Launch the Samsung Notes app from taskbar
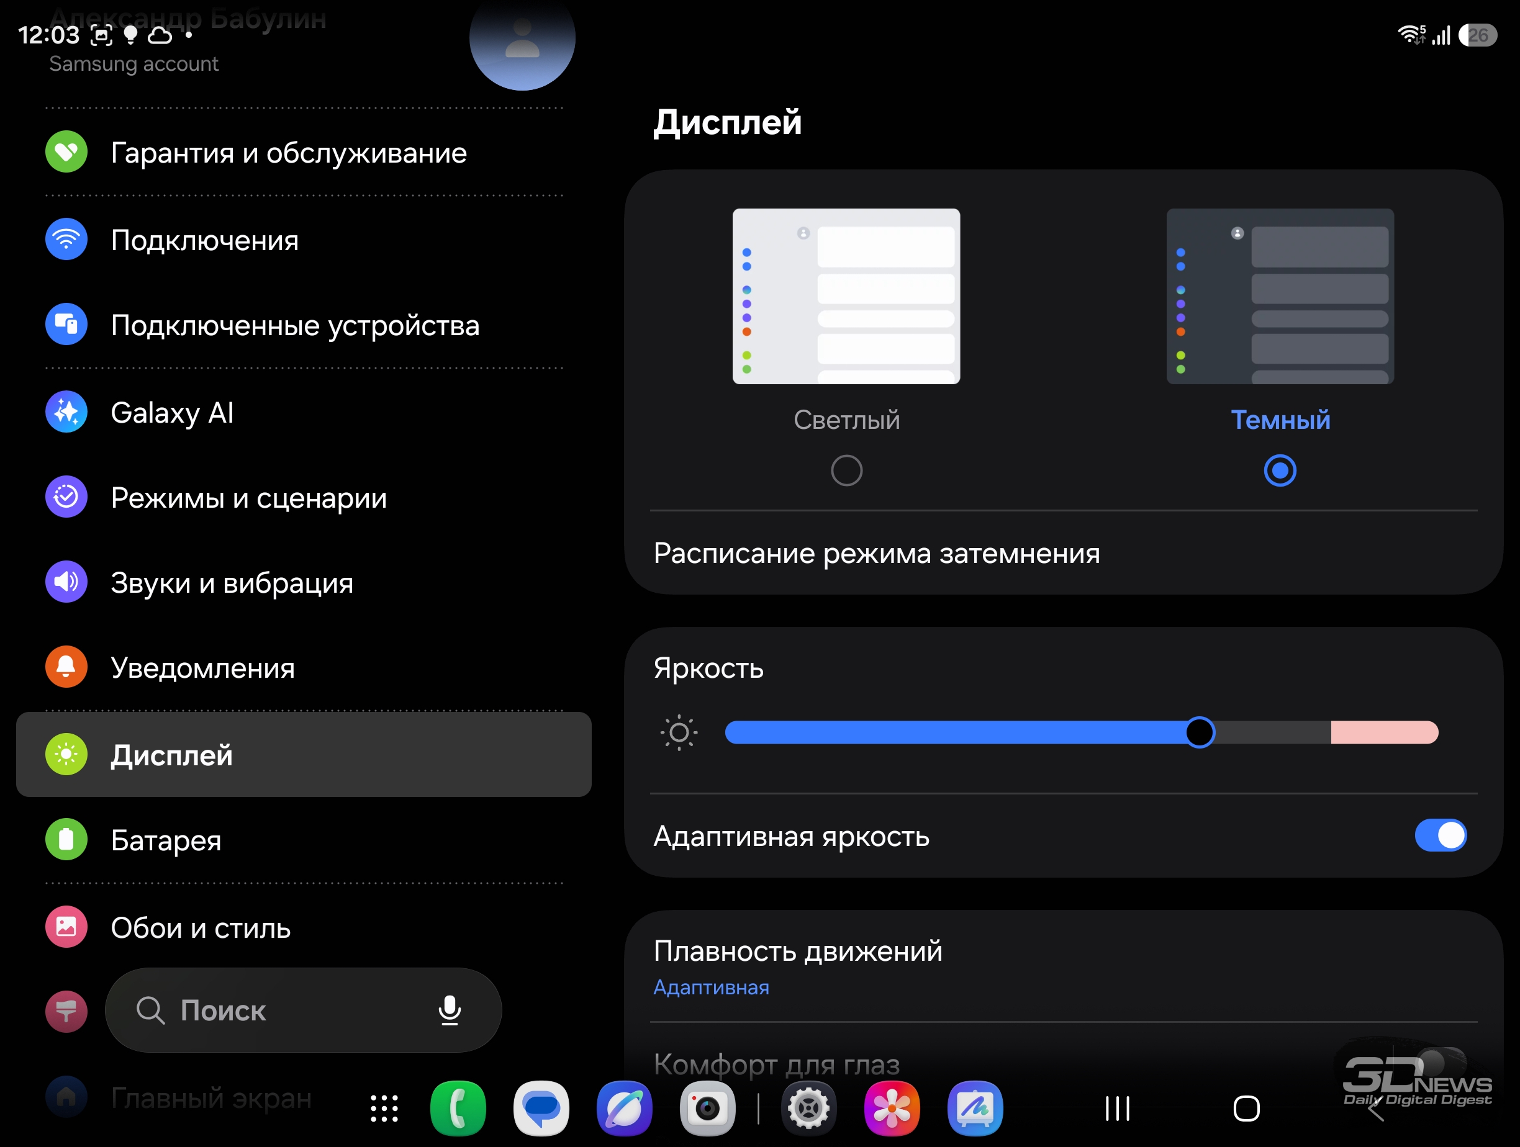This screenshot has height=1147, width=1520. (x=975, y=1109)
